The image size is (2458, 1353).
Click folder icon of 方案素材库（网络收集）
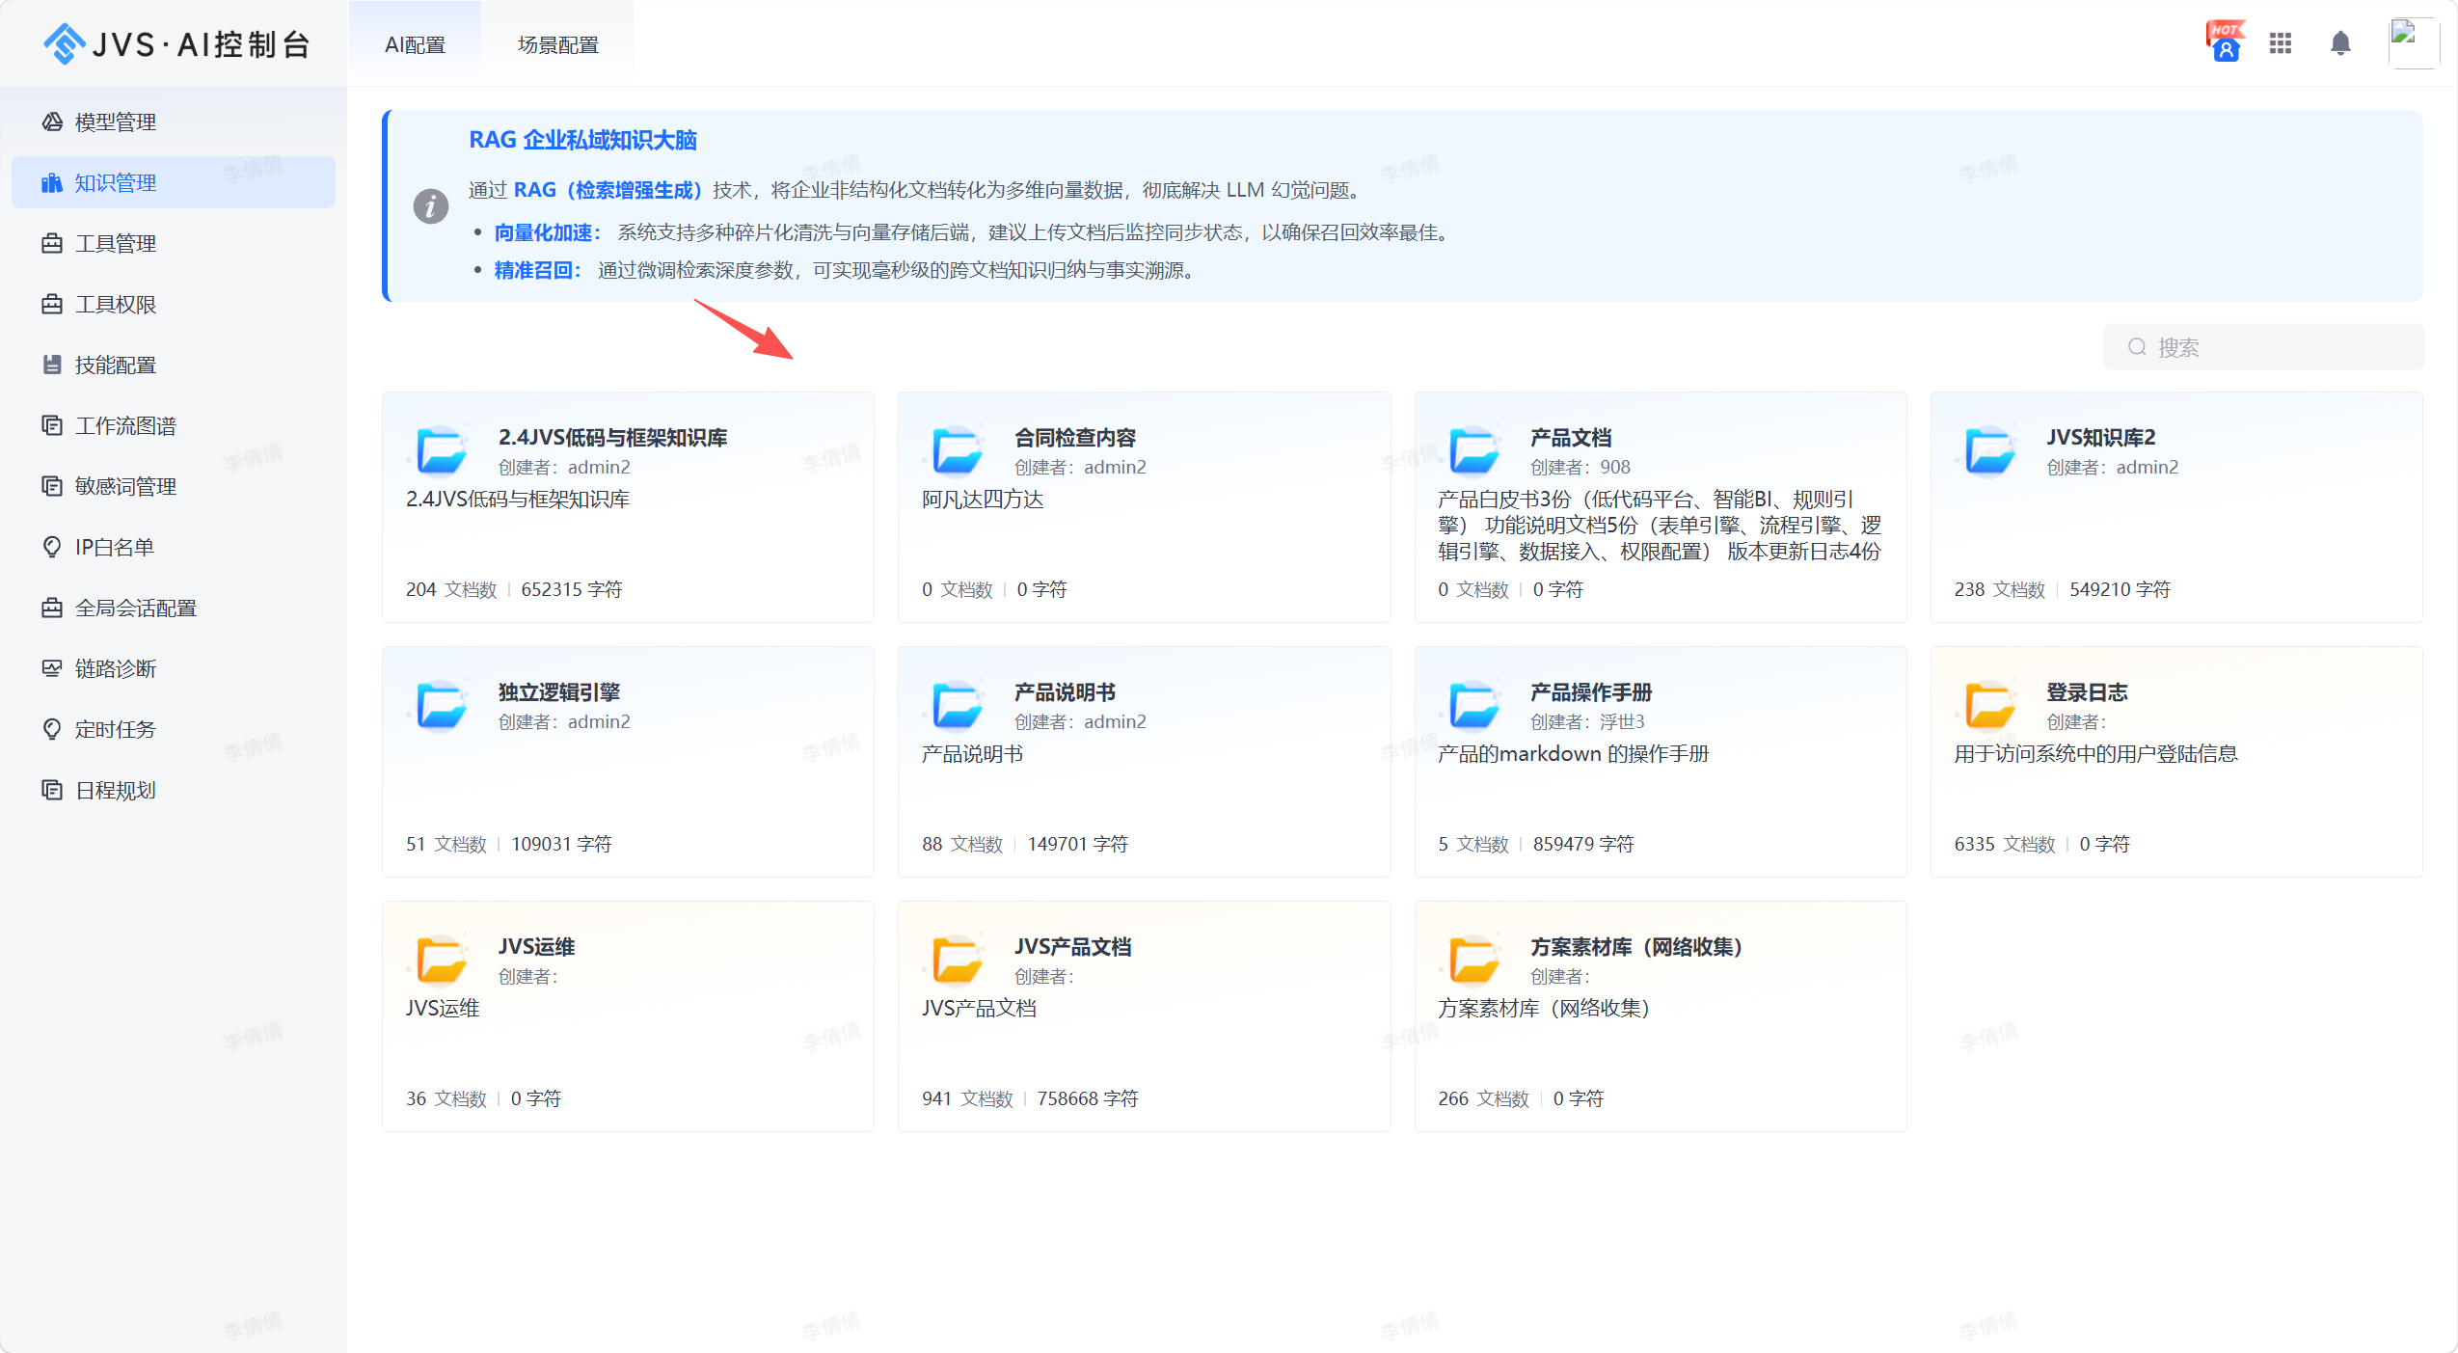[1474, 960]
